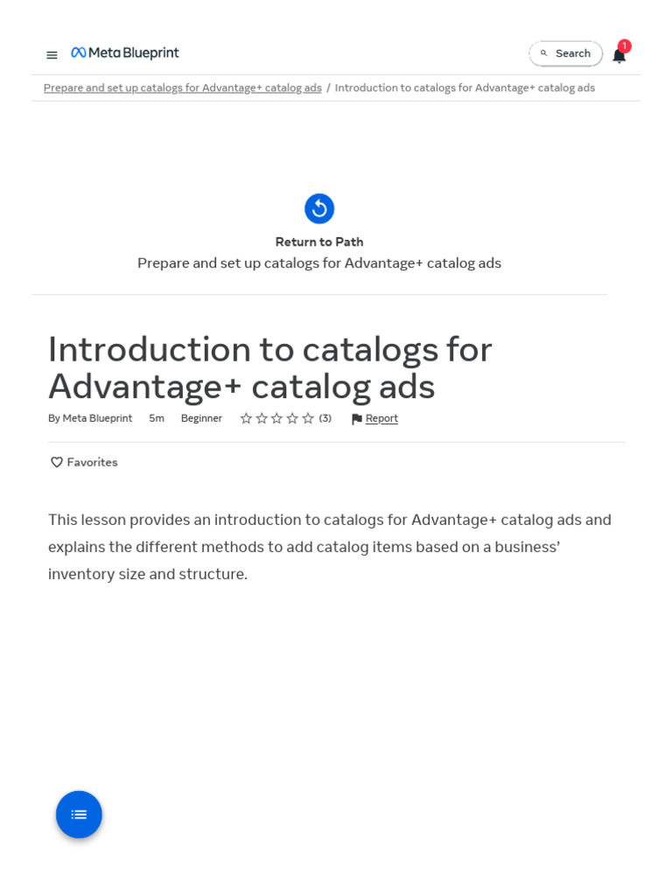The image size is (672, 896).
Task: Click the Report link
Action: pos(381,418)
